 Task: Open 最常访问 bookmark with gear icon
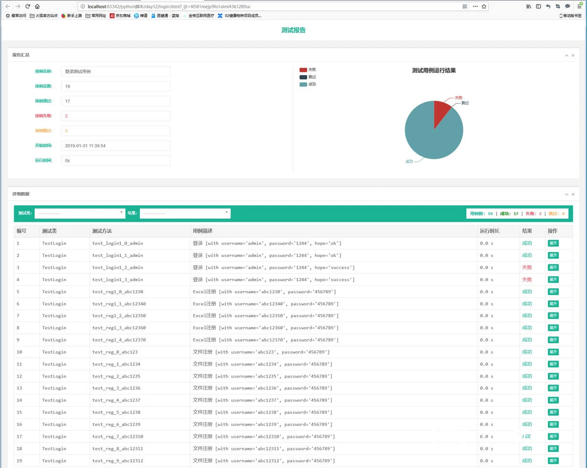tap(16, 16)
